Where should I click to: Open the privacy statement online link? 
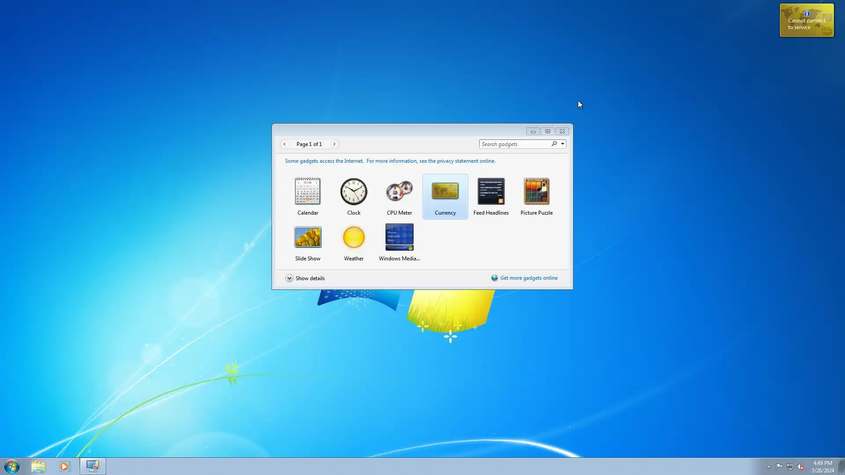click(x=457, y=161)
